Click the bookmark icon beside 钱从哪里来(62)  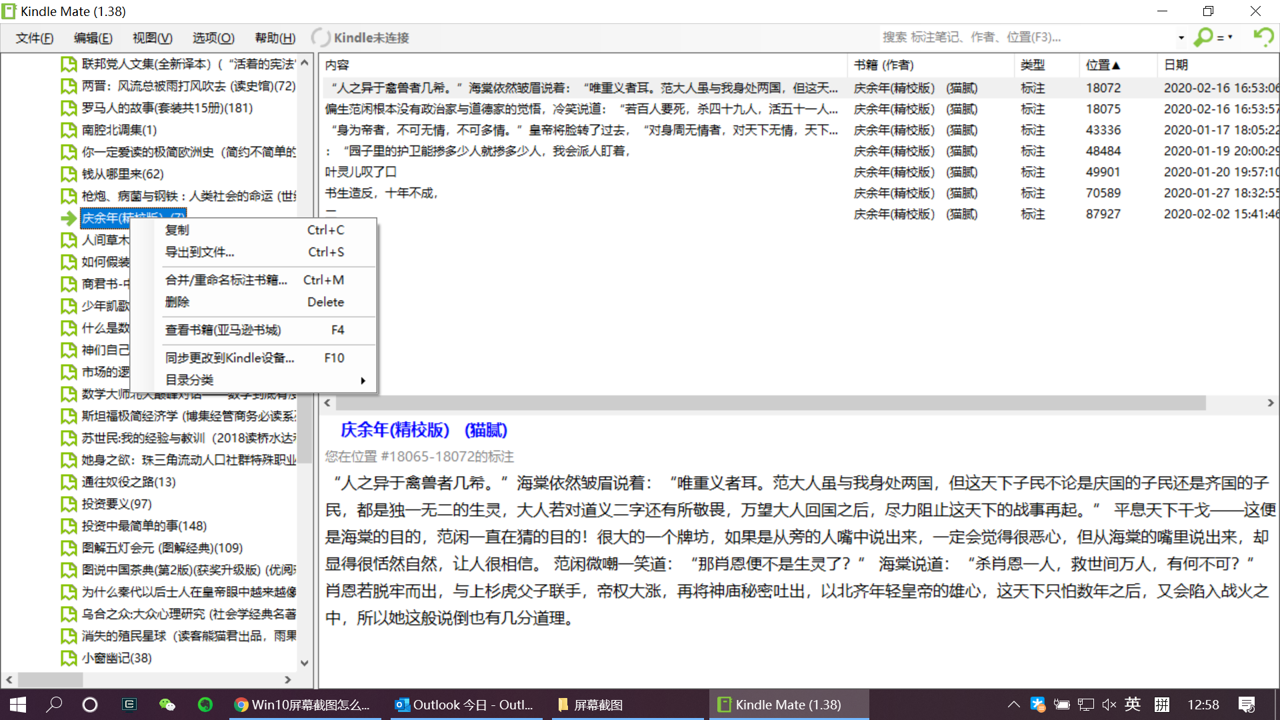pos(69,174)
